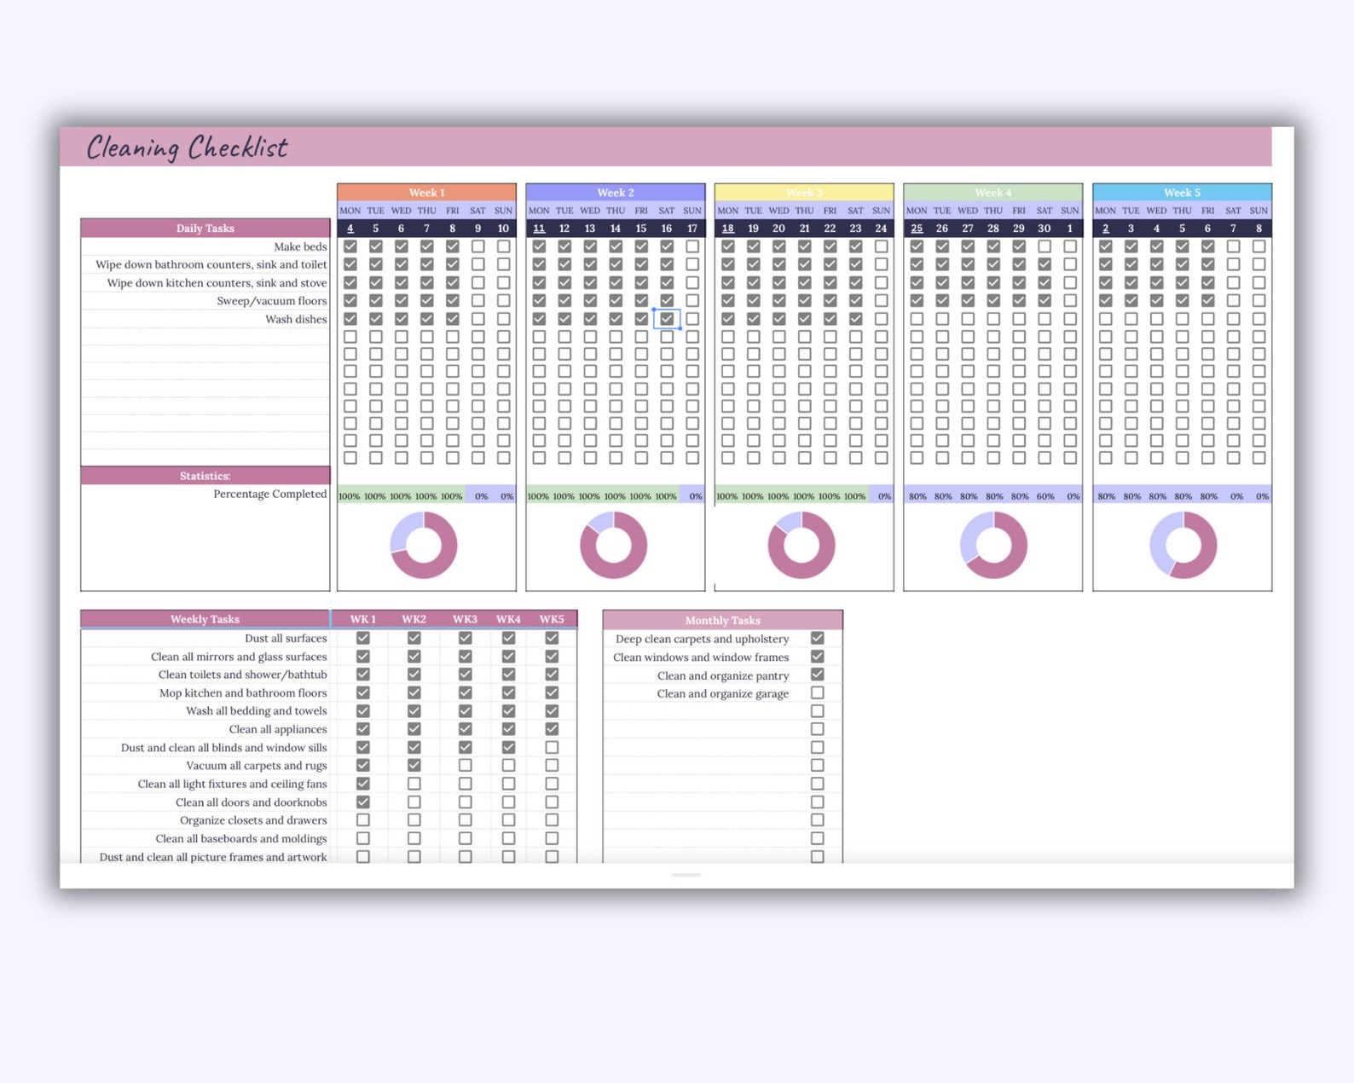Select the Week 4 header cell

pos(993,193)
